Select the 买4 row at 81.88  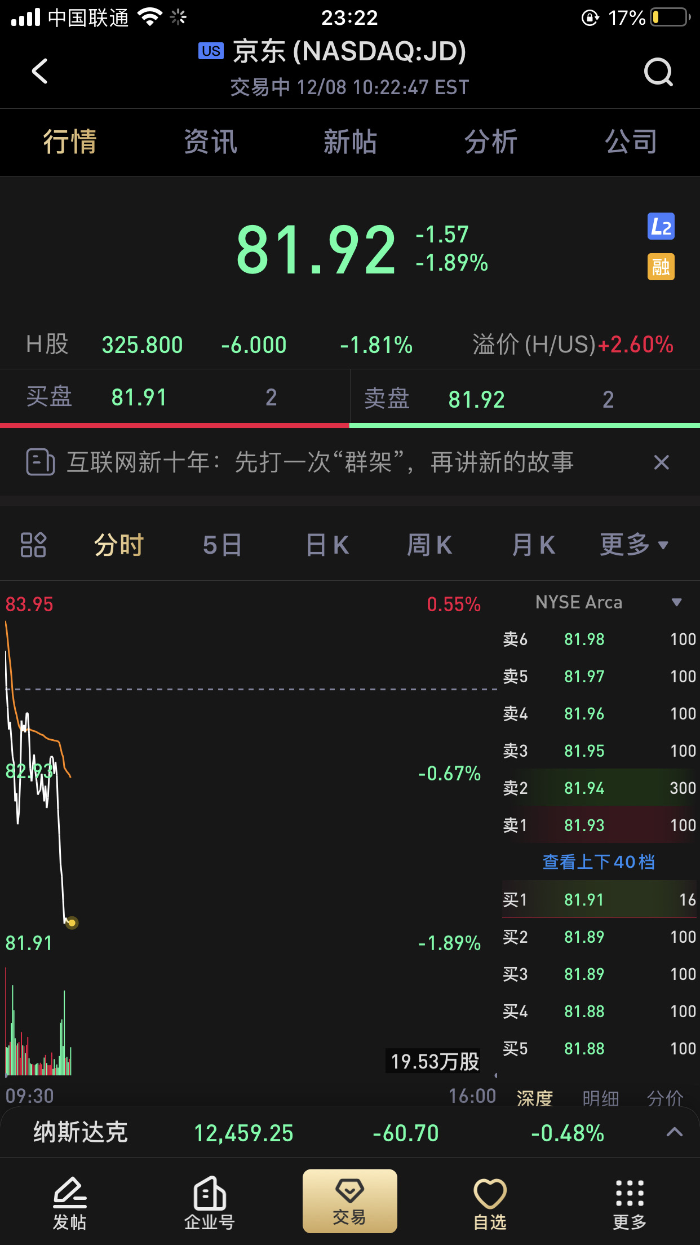point(599,1011)
